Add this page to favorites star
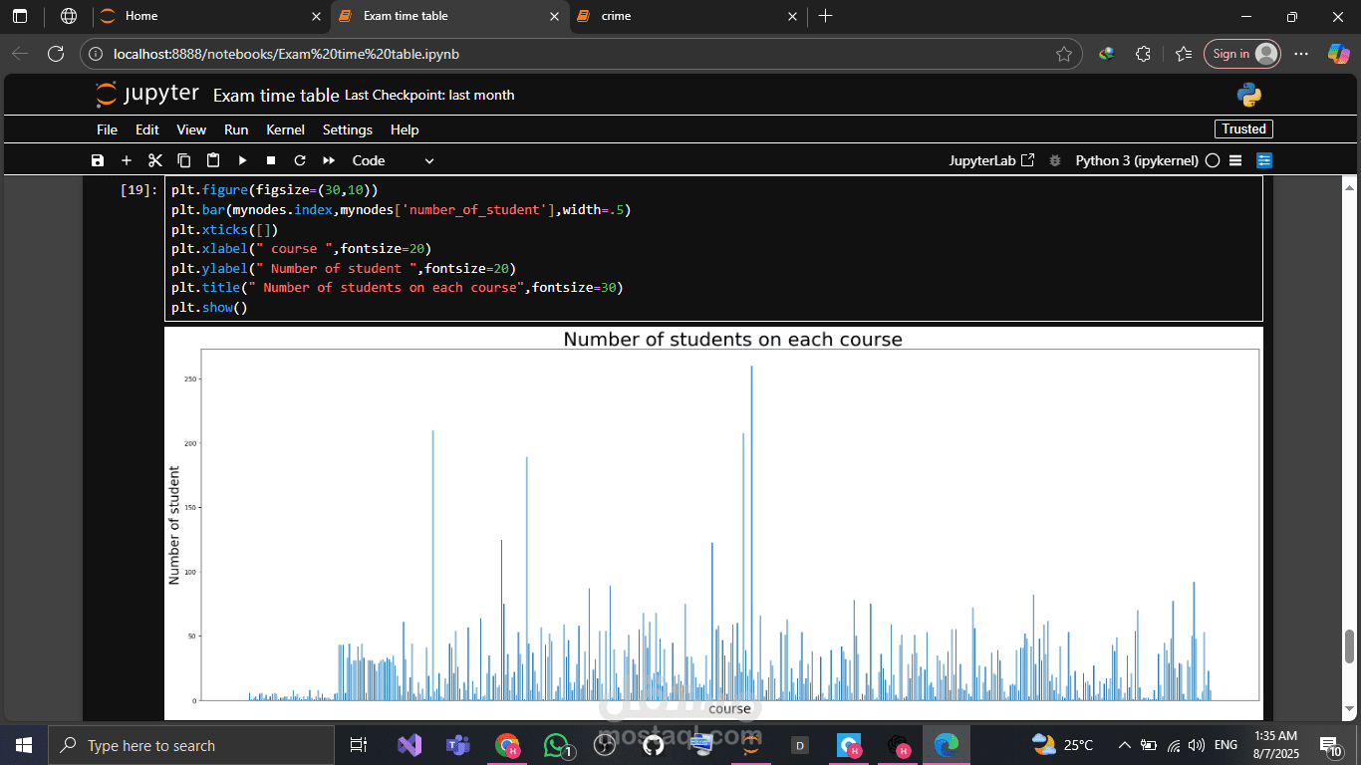 coord(1063,54)
